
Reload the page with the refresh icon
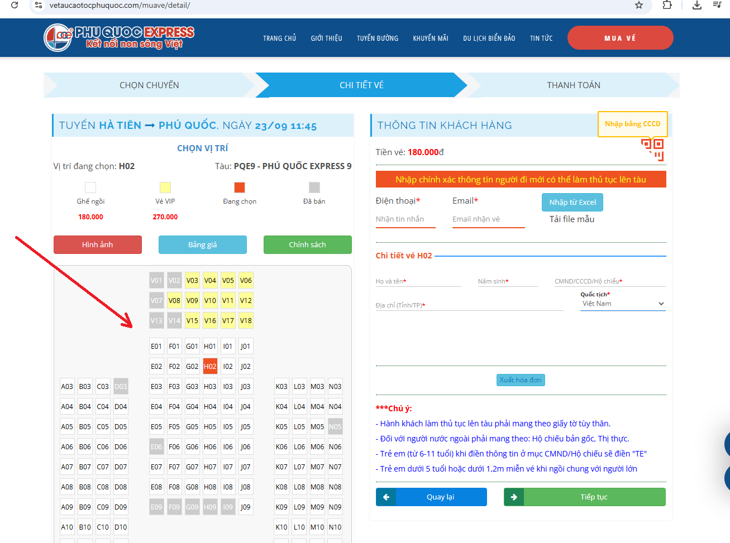(x=15, y=5)
